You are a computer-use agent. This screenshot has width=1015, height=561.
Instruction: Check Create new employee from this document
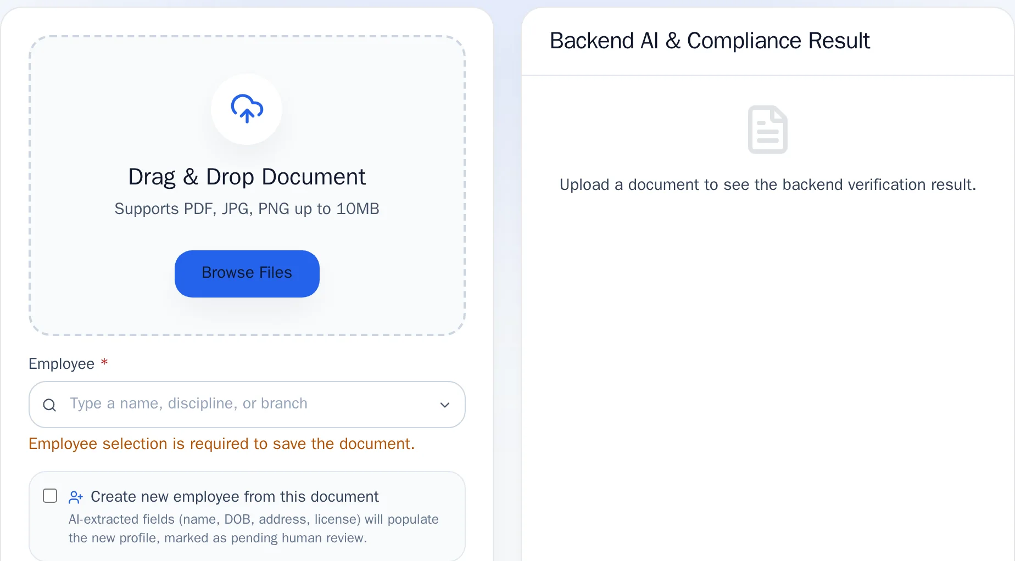pos(50,496)
